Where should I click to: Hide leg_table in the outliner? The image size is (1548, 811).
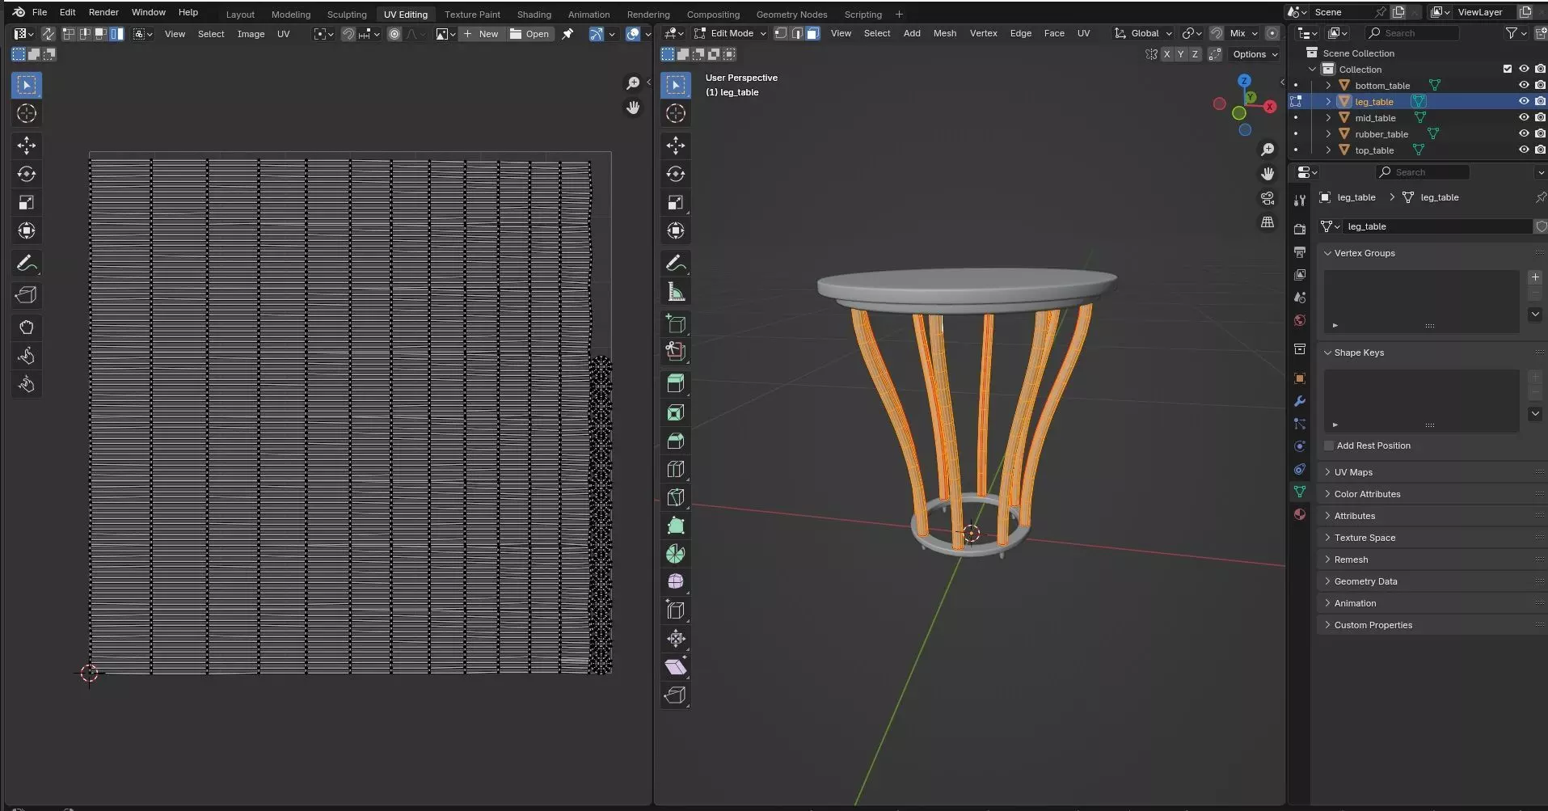[x=1524, y=101]
